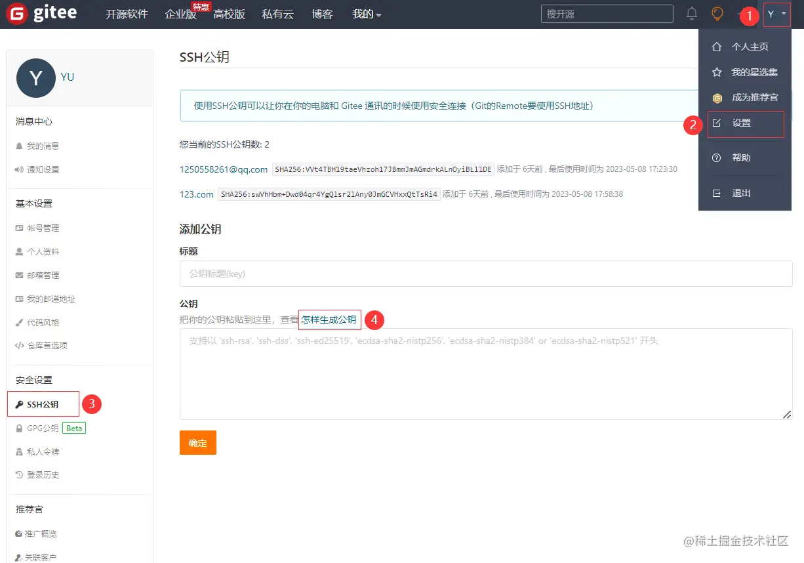Open notifications via the bell icon
This screenshot has width=804, height=563.
point(691,13)
